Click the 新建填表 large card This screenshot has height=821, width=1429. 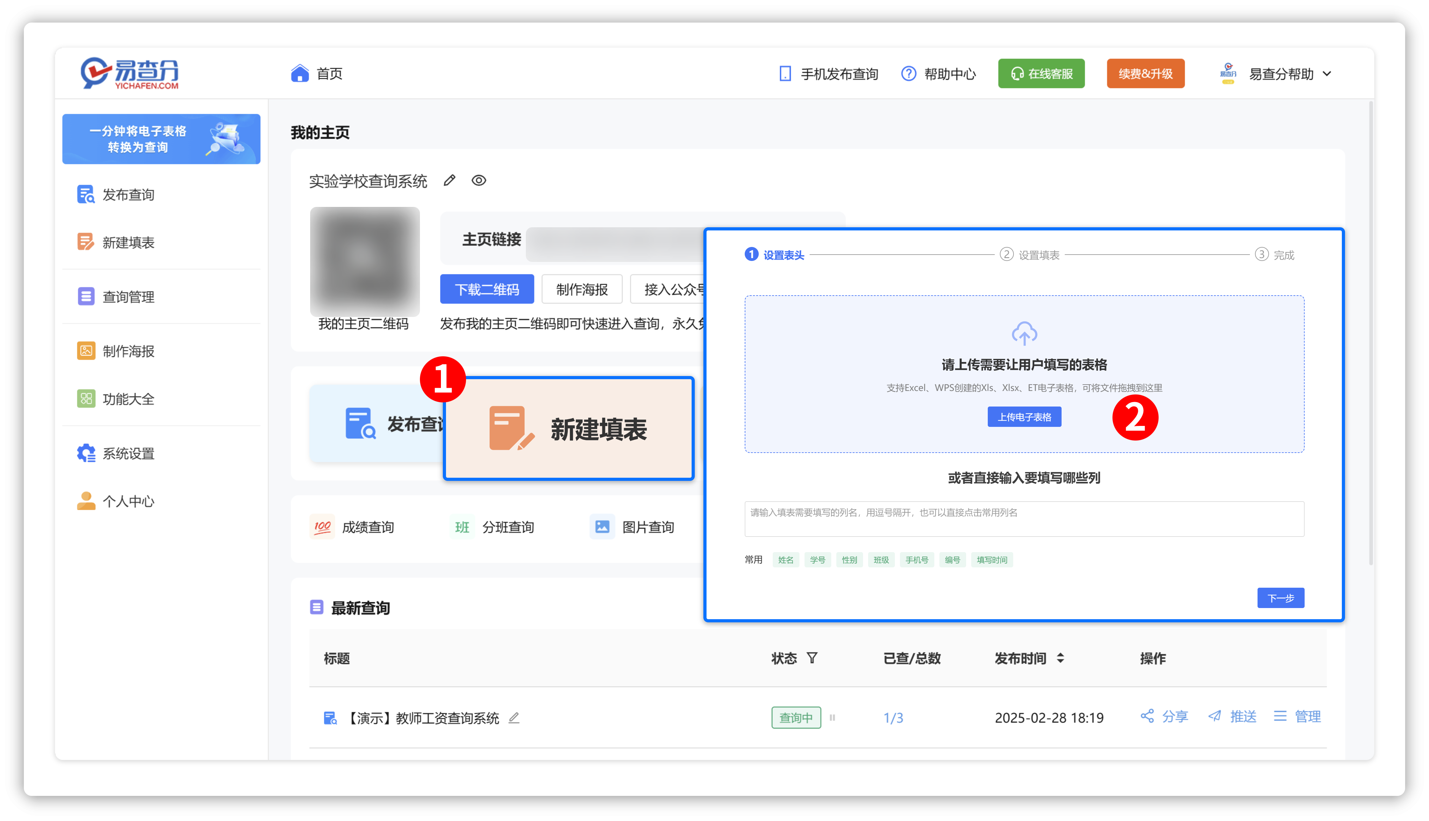coord(569,428)
